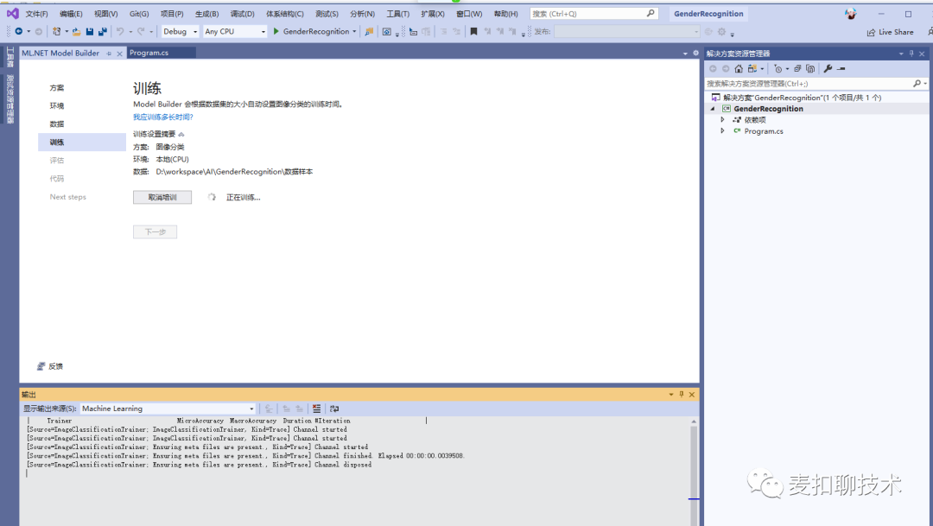Click the Open File folder icon
Screen dimensions: 933x526
[76, 32]
